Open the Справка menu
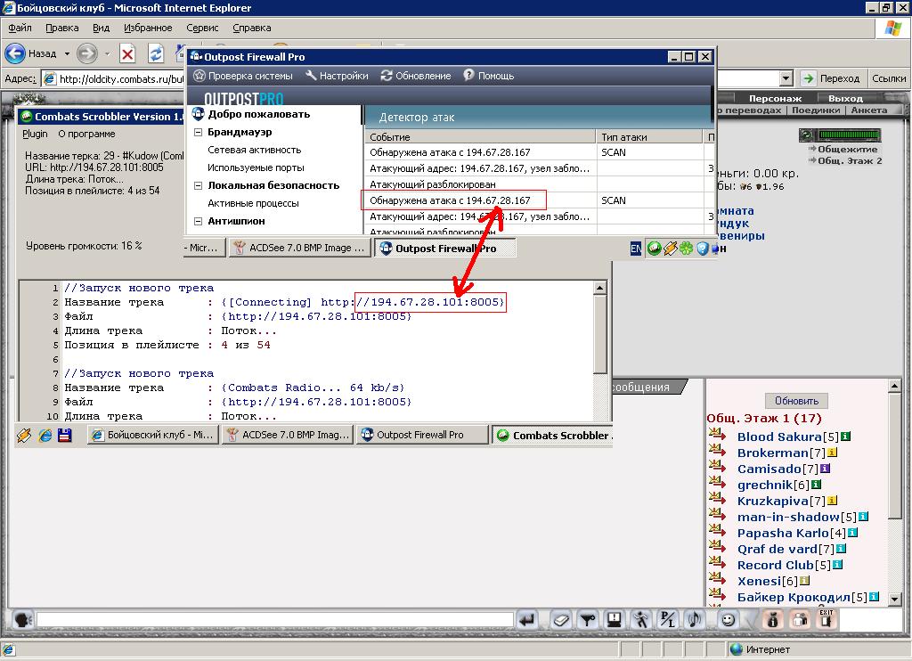Image resolution: width=912 pixels, height=661 pixels. [252, 28]
